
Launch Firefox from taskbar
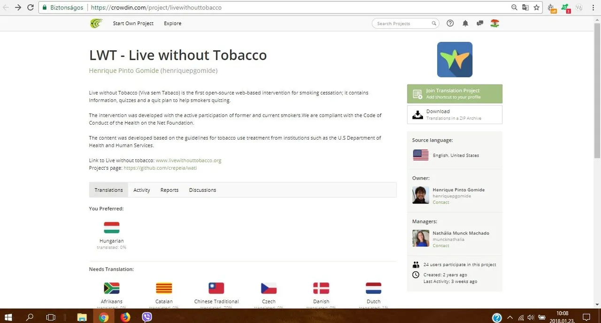[125, 317]
